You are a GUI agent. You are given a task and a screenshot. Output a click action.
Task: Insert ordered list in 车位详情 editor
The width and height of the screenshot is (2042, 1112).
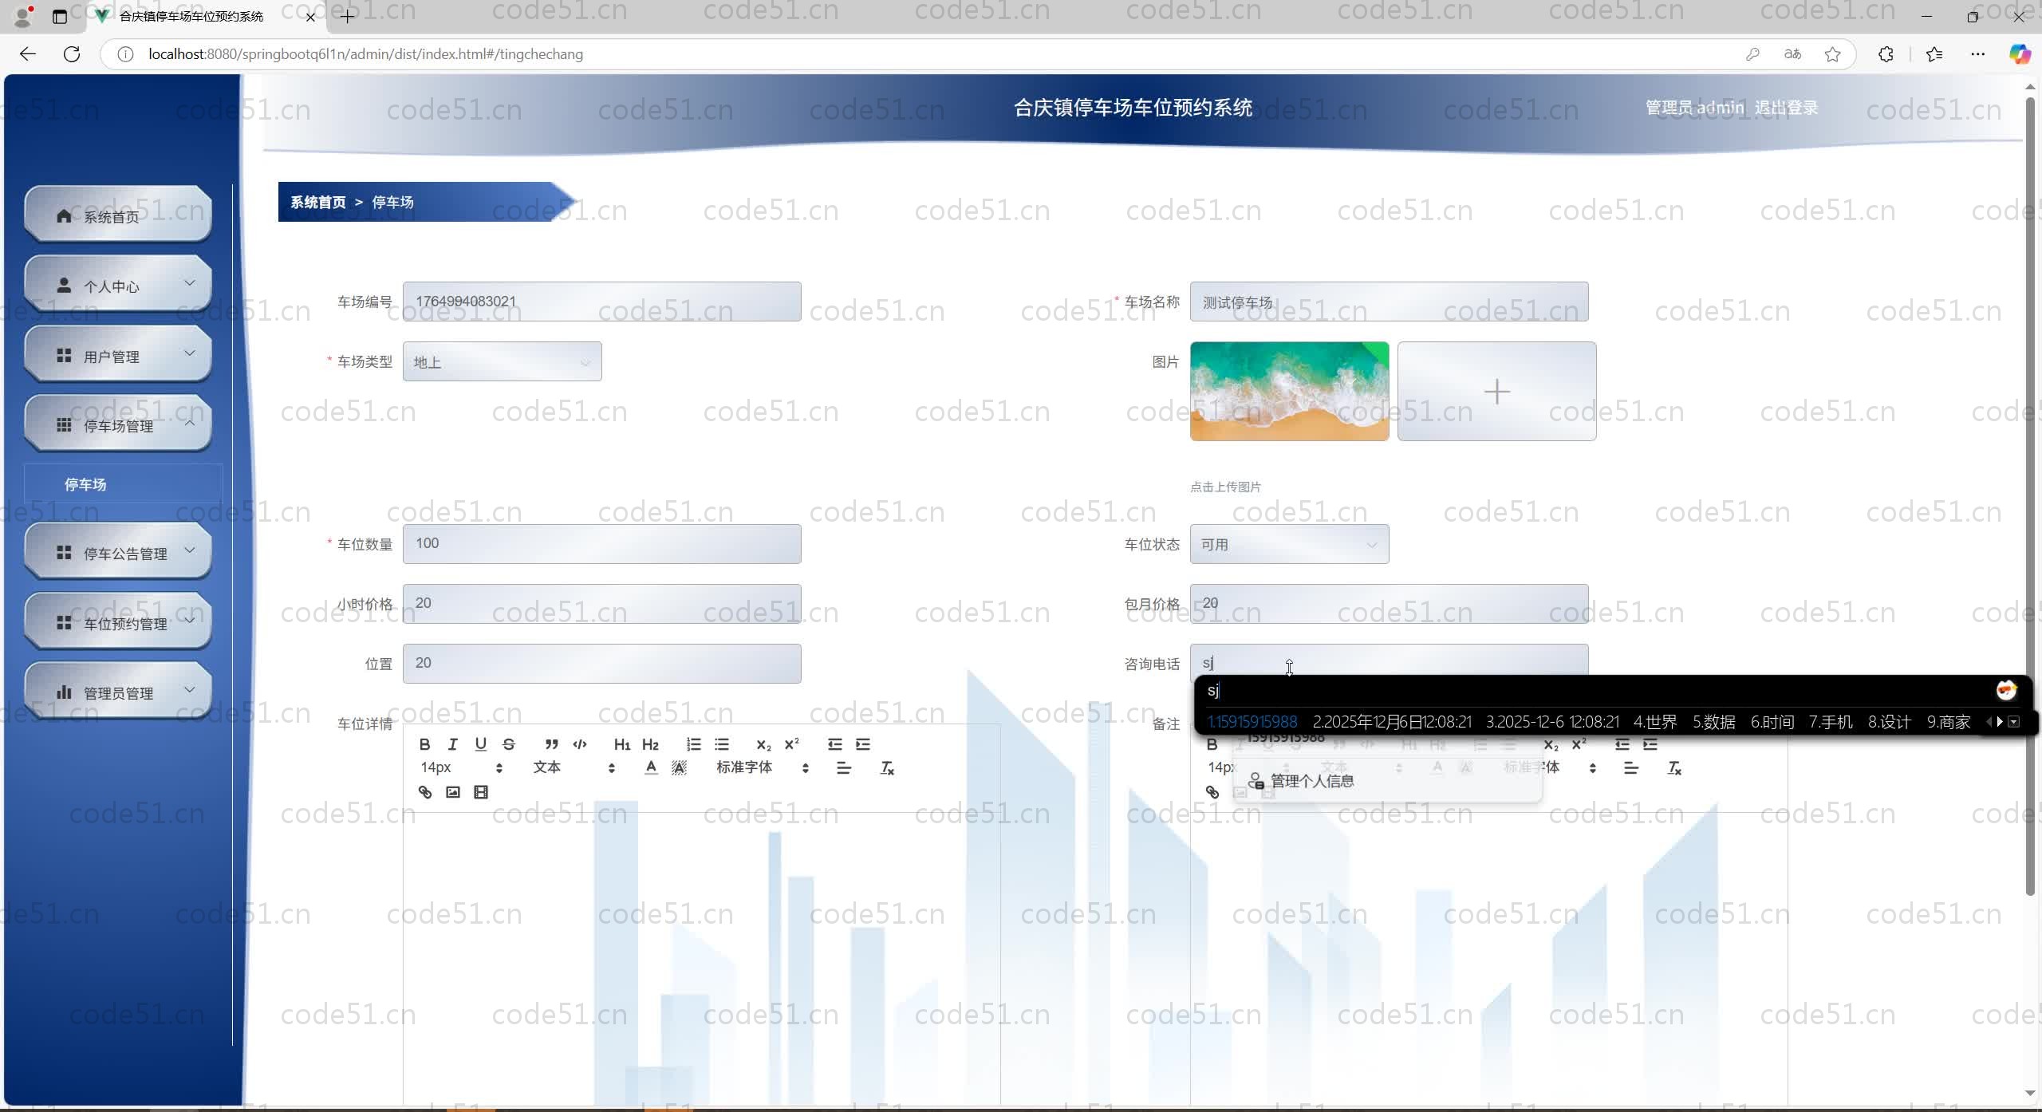(x=693, y=744)
